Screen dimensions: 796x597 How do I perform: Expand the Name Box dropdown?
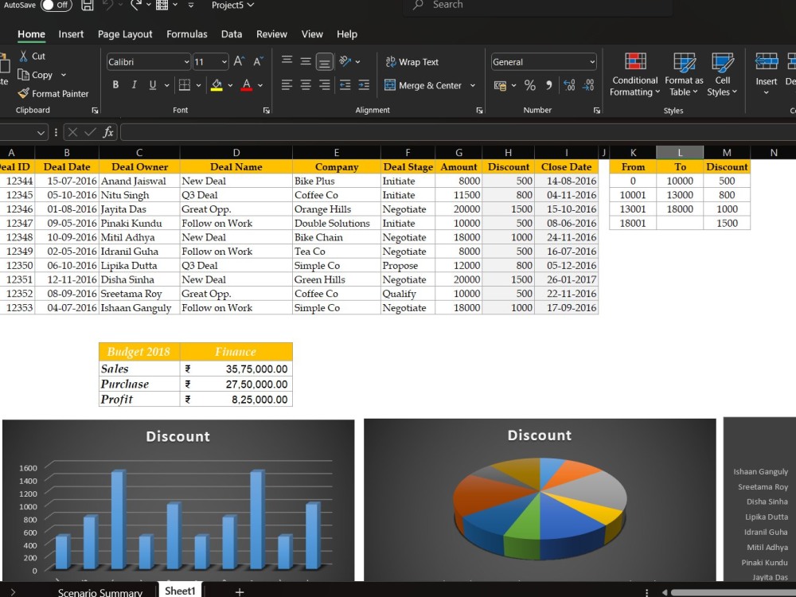coord(41,132)
